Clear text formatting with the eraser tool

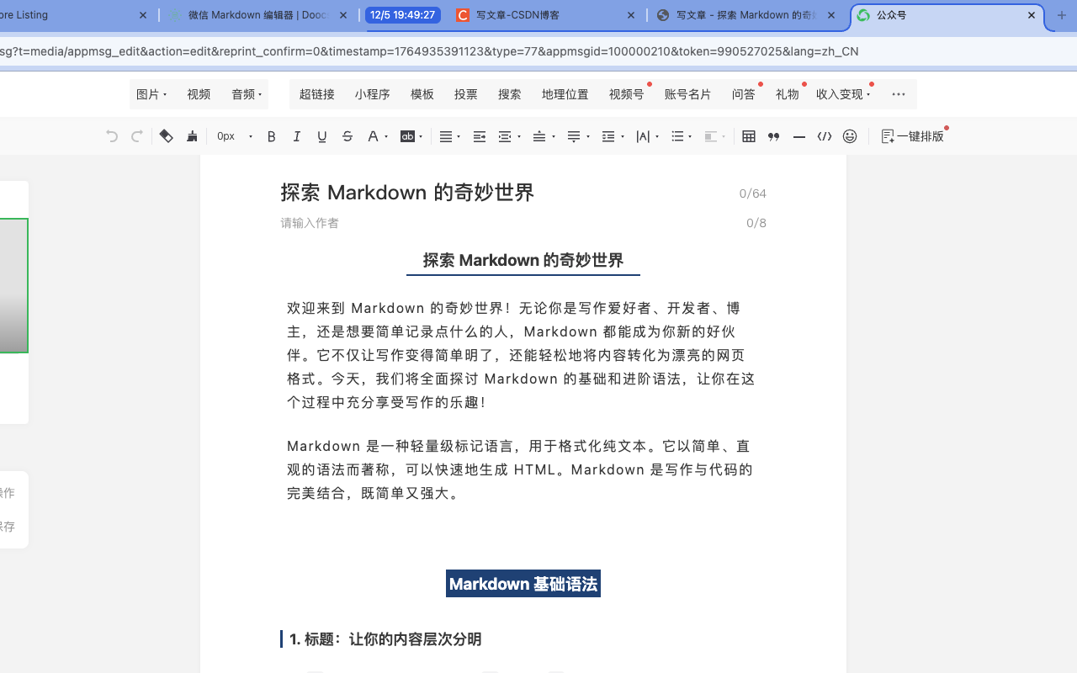pyautogui.click(x=166, y=135)
